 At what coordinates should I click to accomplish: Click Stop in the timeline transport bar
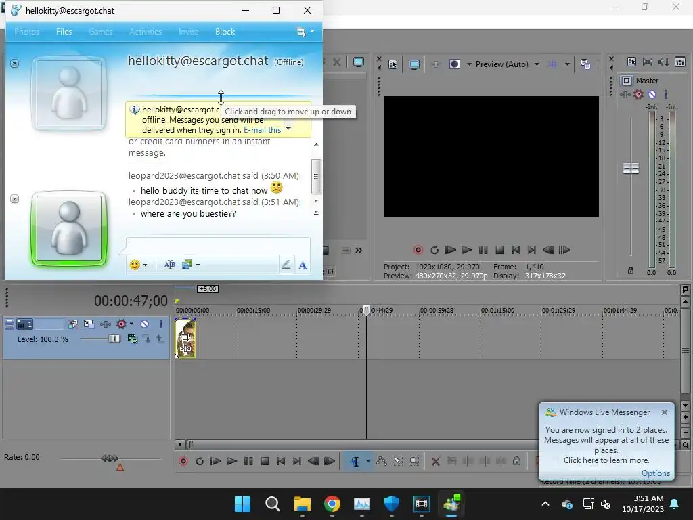pos(265,461)
